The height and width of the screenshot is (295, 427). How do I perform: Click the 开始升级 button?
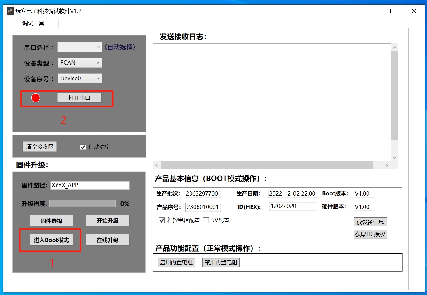pos(108,221)
